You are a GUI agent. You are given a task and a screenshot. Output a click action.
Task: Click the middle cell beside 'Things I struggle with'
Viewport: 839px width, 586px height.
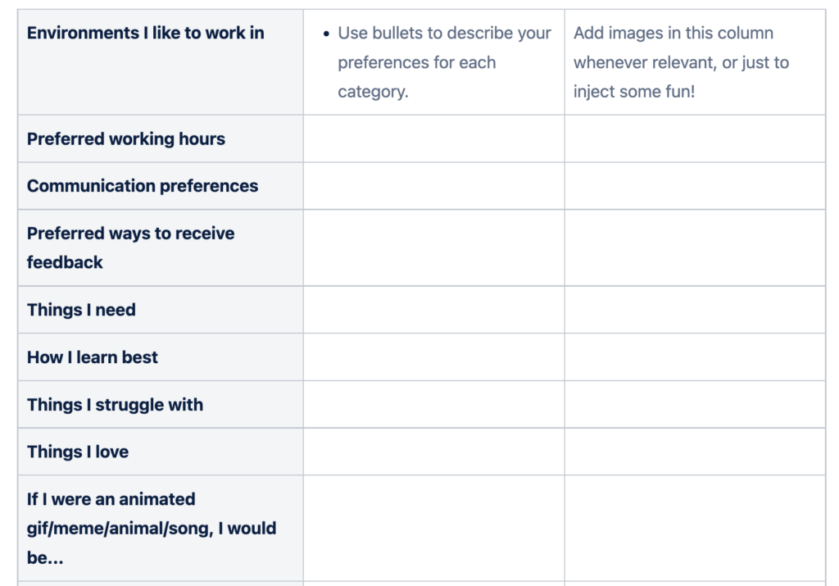coord(433,405)
